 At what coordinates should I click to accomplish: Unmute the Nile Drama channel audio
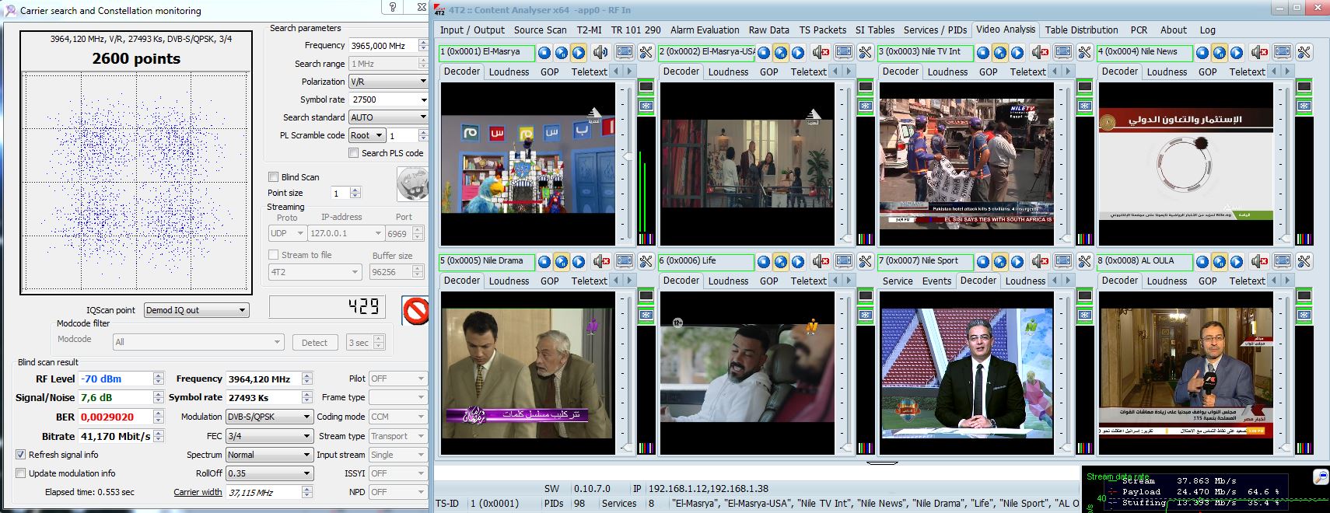(600, 262)
